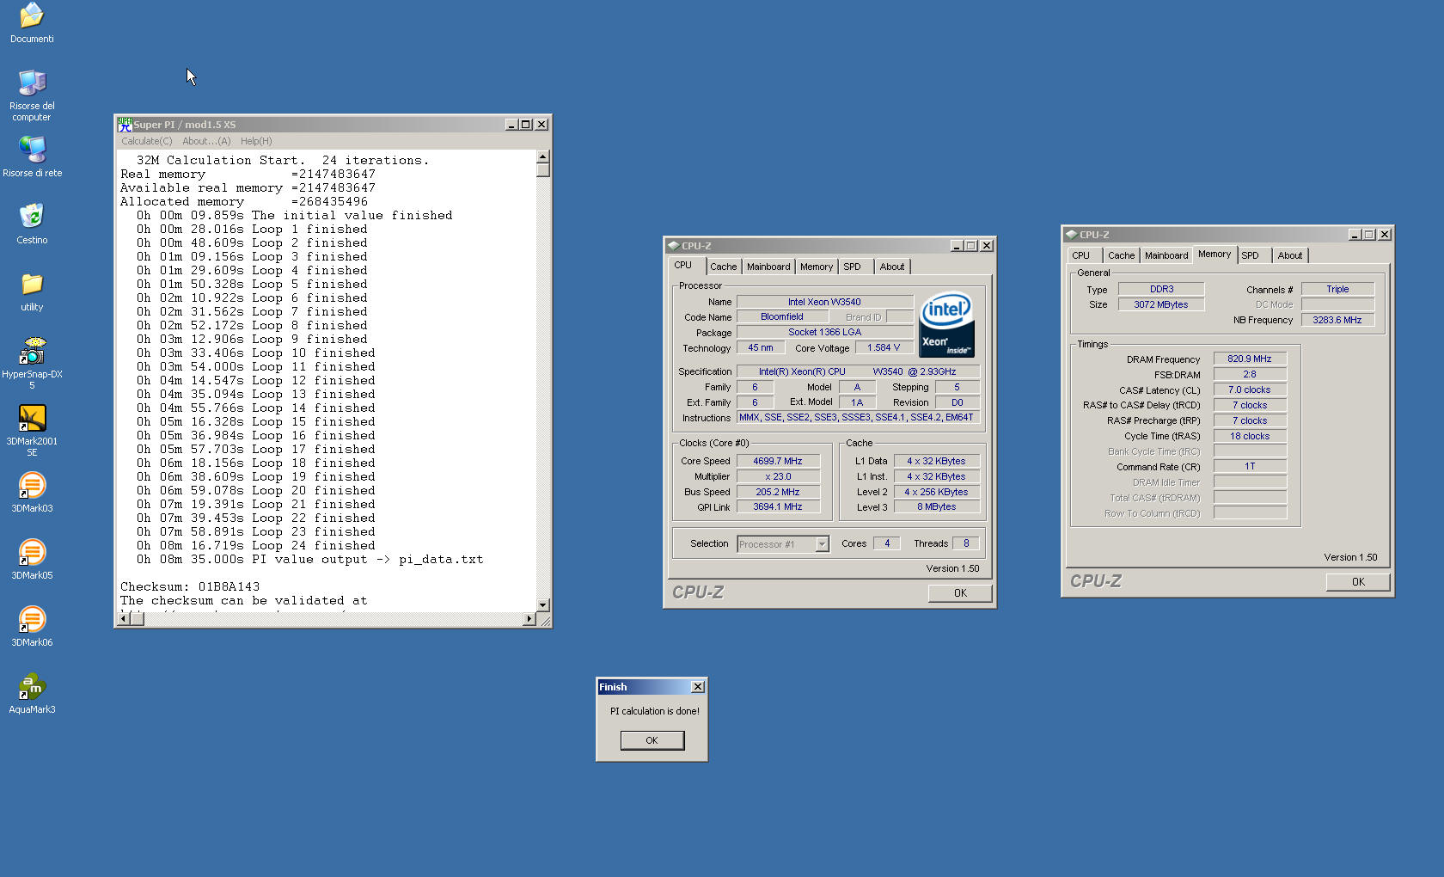
Task: Select the Cestino recycle bin icon
Action: pos(32,217)
